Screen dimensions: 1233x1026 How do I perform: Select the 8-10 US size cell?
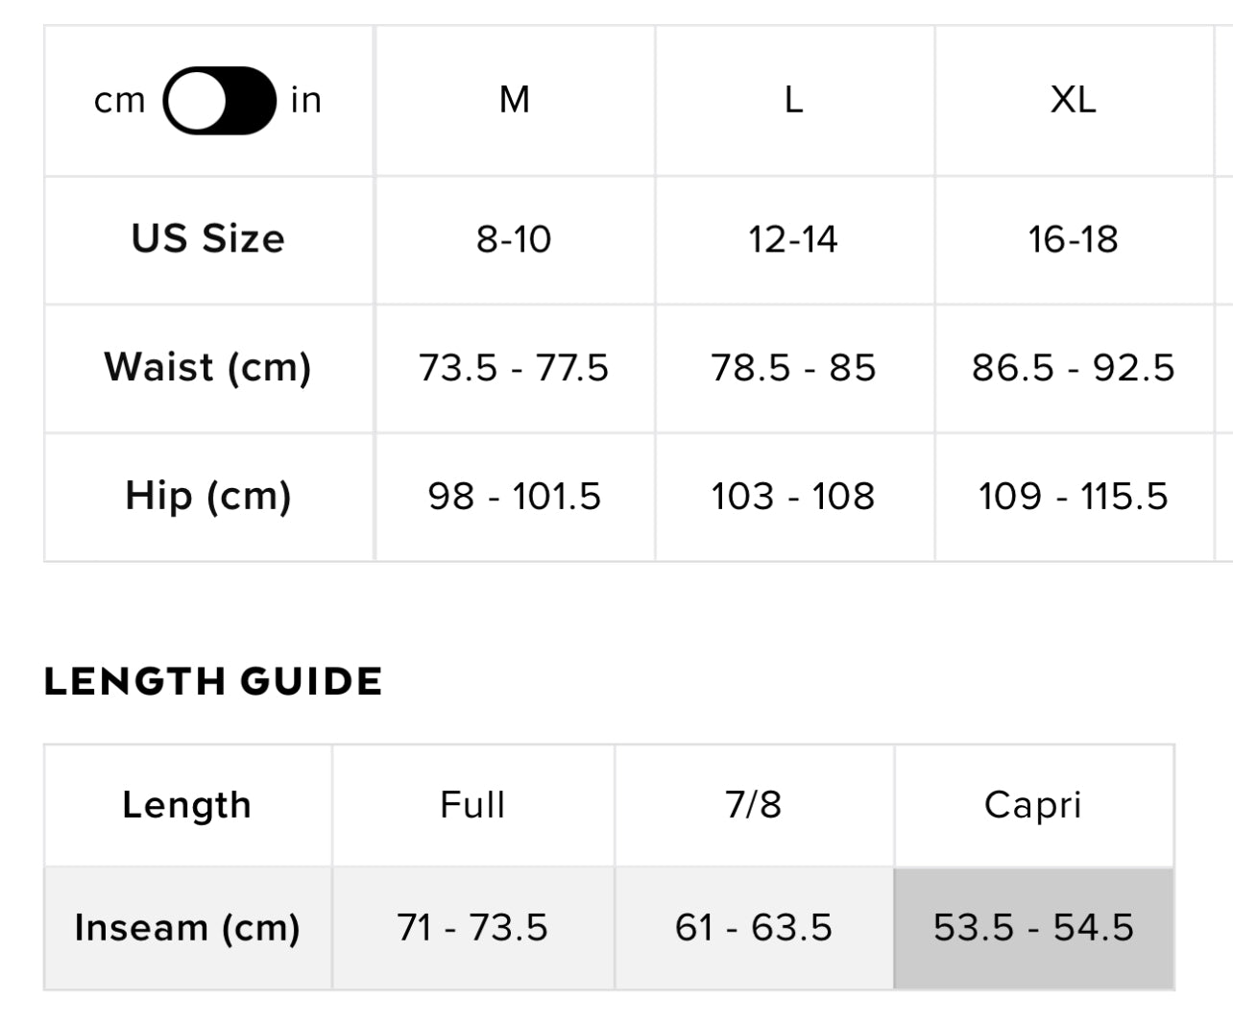click(515, 239)
